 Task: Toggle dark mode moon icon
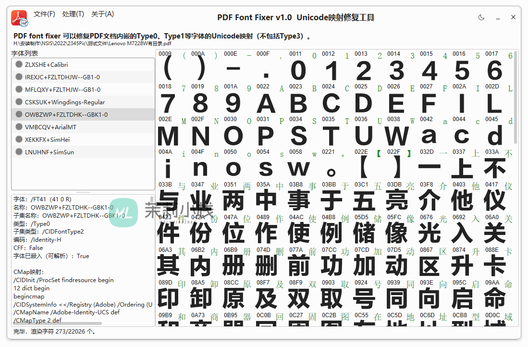point(481,17)
